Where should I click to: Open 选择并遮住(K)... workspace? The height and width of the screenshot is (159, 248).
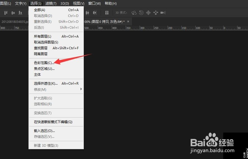click(x=56, y=84)
